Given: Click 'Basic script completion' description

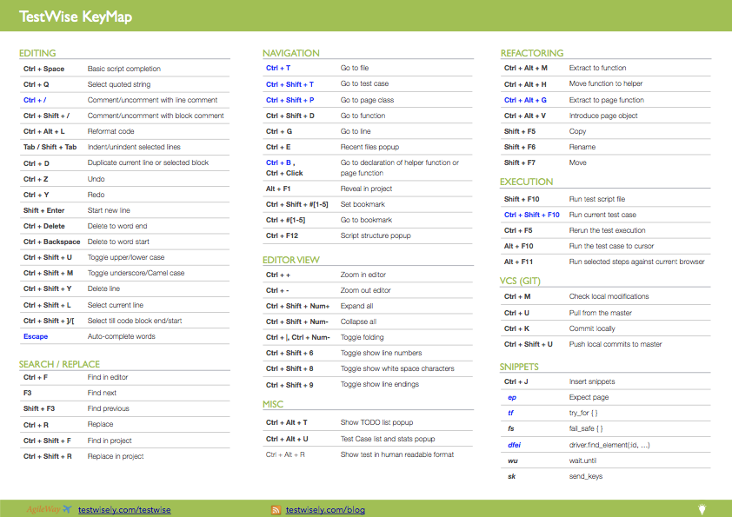Looking at the screenshot, I should [124, 69].
